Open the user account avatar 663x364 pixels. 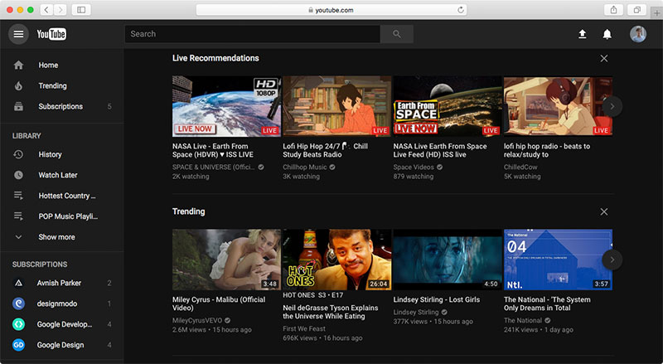click(x=638, y=34)
